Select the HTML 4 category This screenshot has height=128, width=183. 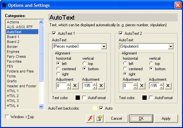22,106
